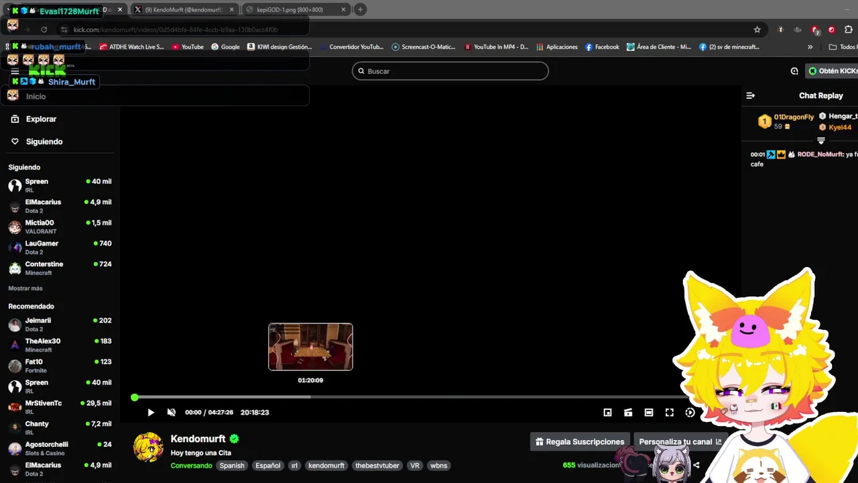This screenshot has width=858, height=483.
Task: Open the browser Extensions puzzle icon
Action: click(x=849, y=30)
